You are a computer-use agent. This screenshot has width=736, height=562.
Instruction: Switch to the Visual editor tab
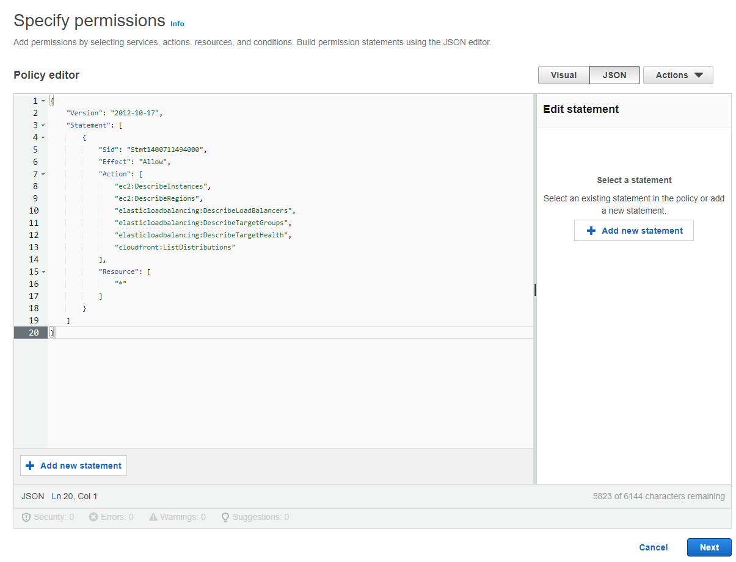point(563,75)
